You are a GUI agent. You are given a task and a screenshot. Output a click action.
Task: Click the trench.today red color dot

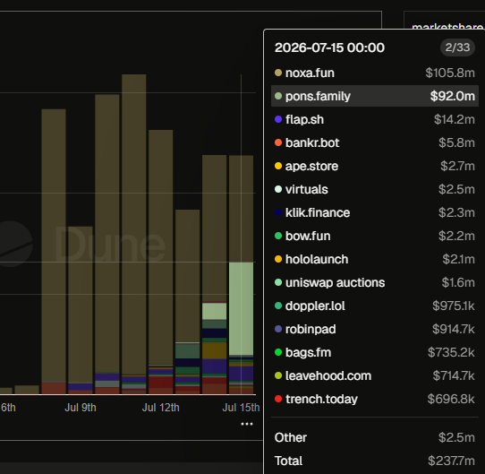point(278,399)
